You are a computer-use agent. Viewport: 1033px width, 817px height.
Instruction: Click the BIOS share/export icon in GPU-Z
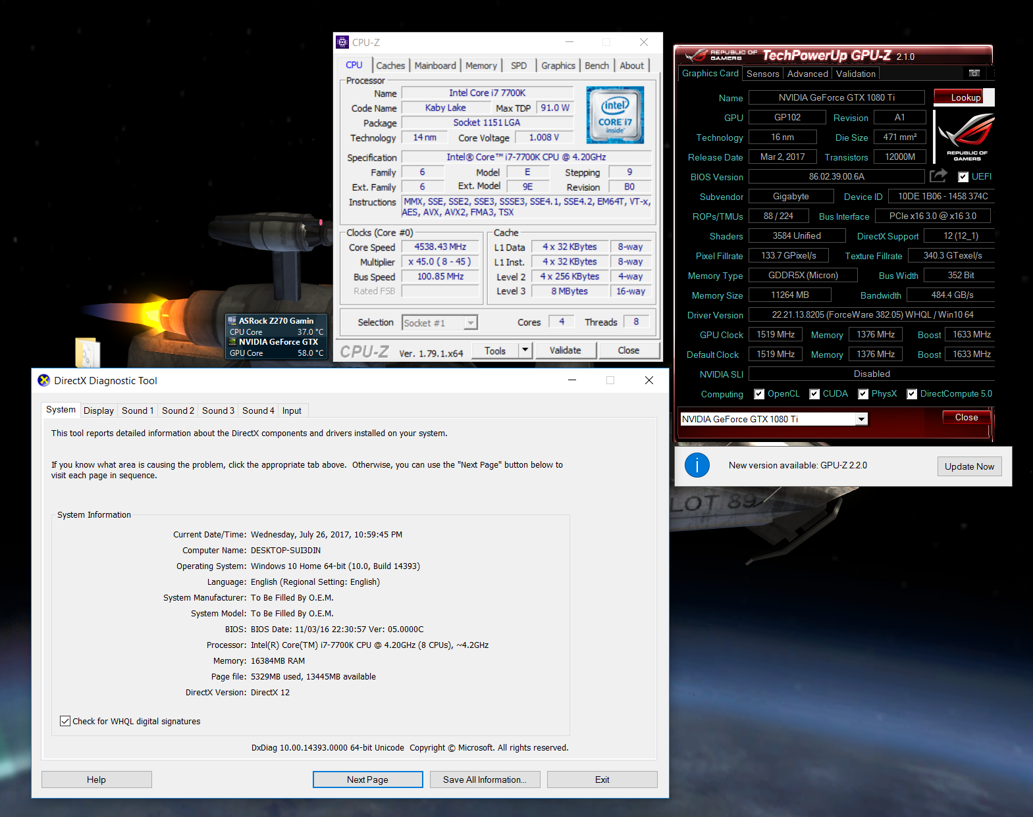coord(938,176)
